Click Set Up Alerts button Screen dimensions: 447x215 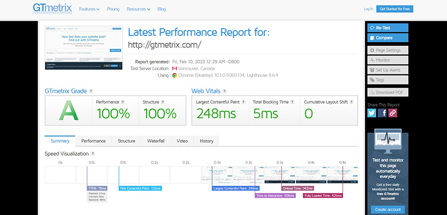click(388, 70)
